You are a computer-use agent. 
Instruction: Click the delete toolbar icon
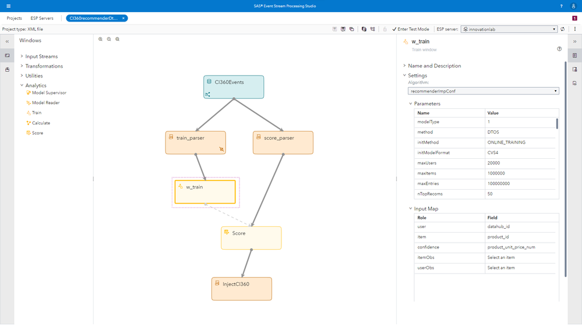click(x=334, y=29)
